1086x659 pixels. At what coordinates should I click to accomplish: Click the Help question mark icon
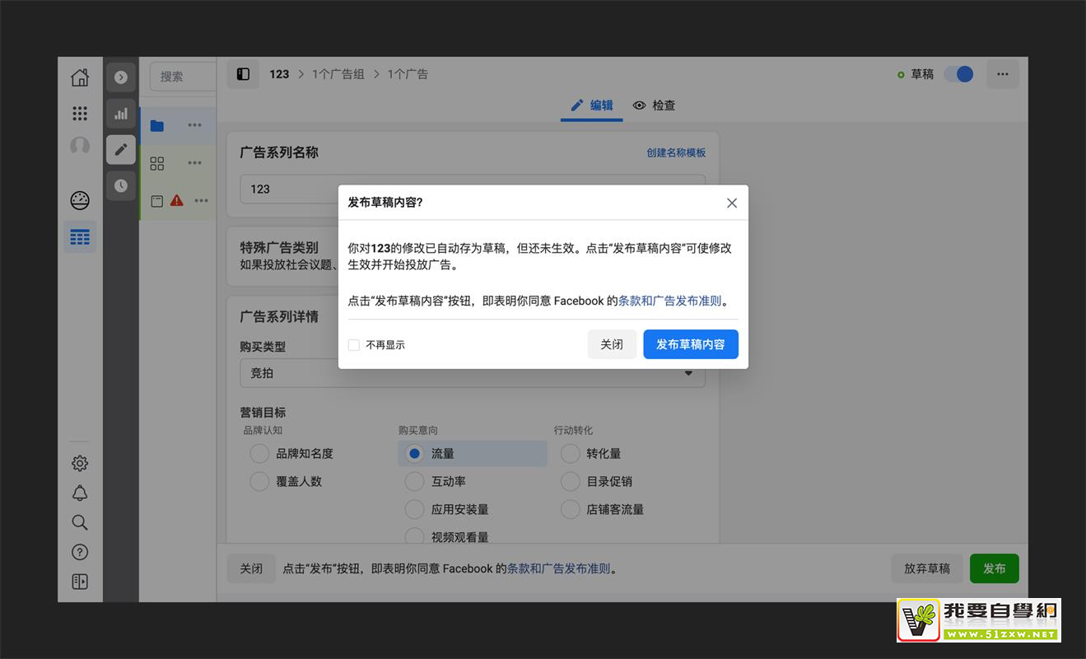point(80,552)
